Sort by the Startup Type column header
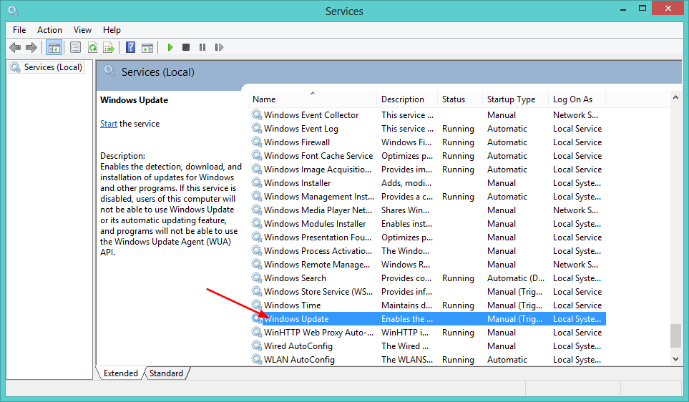Screen dimensions: 689x402 [511, 99]
